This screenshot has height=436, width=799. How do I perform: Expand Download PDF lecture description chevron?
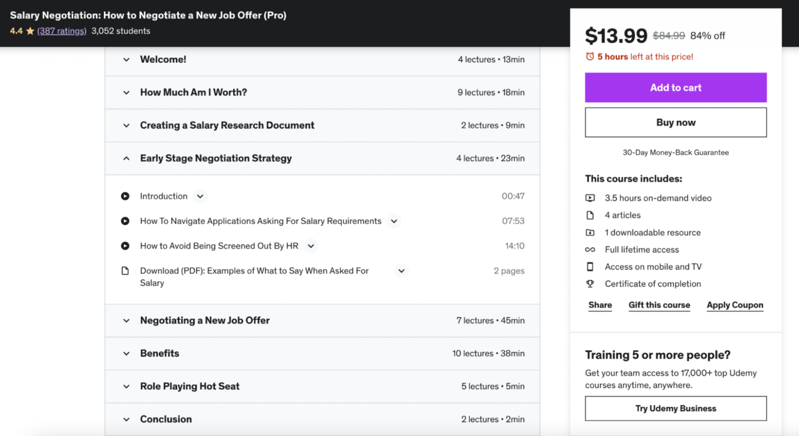pyautogui.click(x=402, y=271)
